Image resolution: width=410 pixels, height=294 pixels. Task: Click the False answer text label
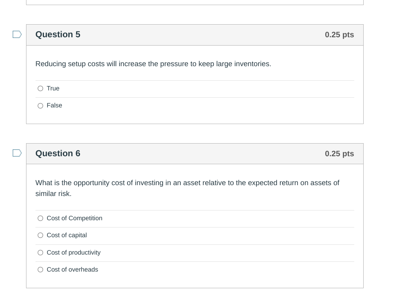point(54,106)
